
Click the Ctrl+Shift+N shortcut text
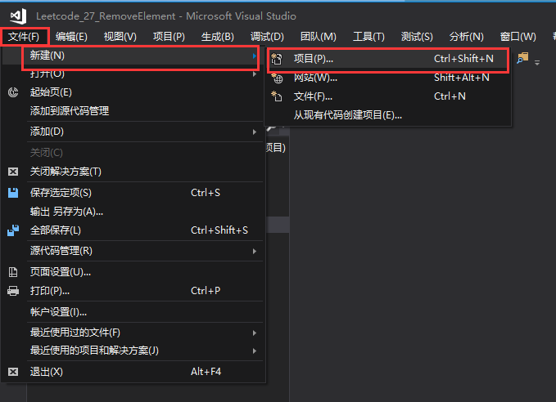tap(463, 59)
